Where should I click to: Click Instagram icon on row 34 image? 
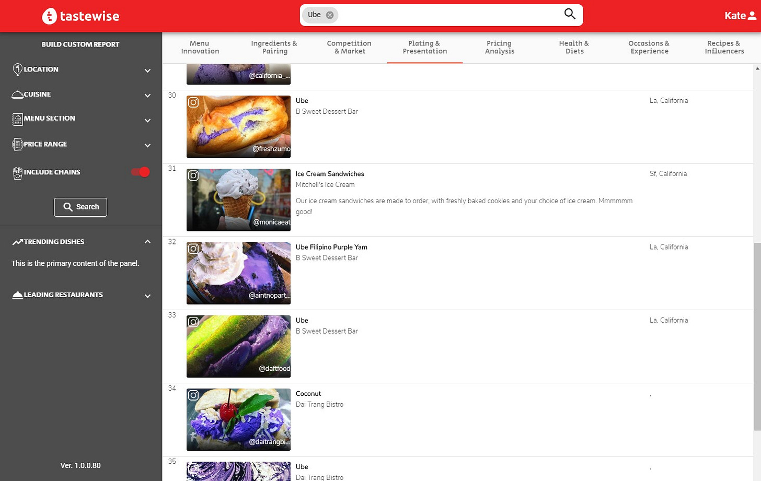pyautogui.click(x=193, y=395)
